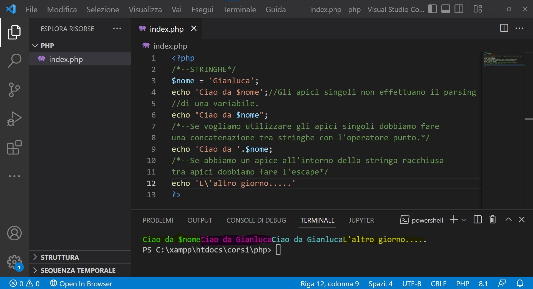The height and width of the screenshot is (289, 533).
Task: Select language mode PHP in status bar
Action: click(462, 284)
